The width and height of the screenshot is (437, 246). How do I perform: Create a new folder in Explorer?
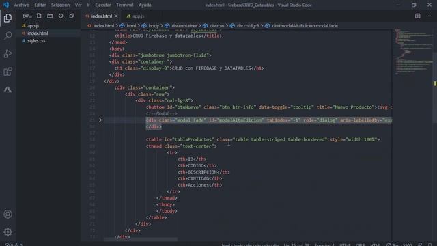pos(50,16)
